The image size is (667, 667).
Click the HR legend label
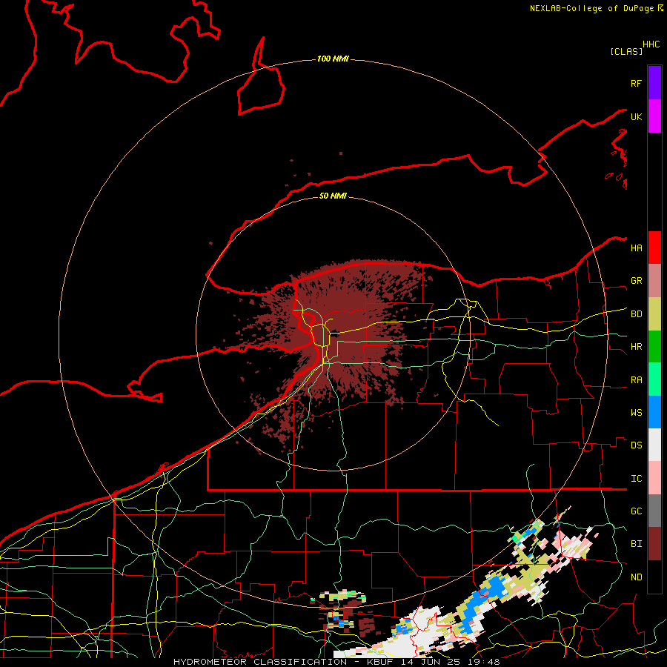point(636,347)
